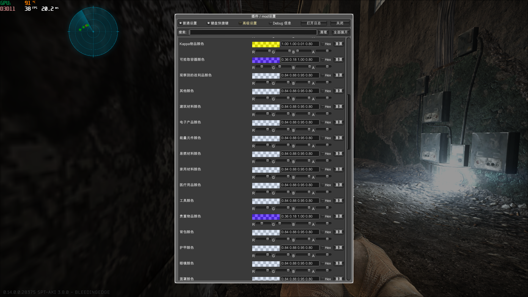The width and height of the screenshot is (528, 297).
Task: Enable Hex for 电子产品颜色
Action: (326, 122)
